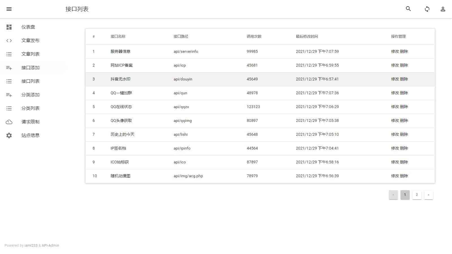
Task: Toggle the hamburger navigation menu
Action: [x=9, y=9]
